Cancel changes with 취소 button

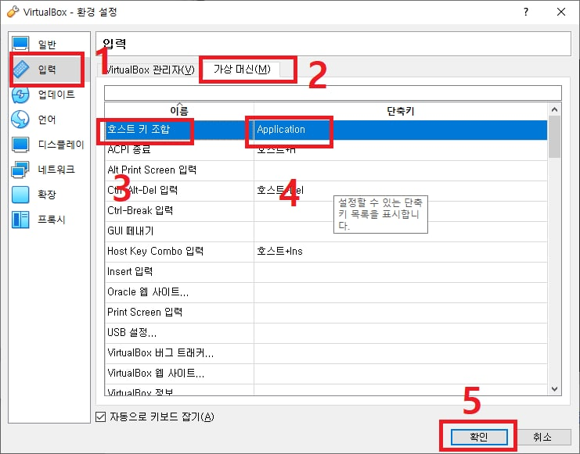[x=542, y=437]
